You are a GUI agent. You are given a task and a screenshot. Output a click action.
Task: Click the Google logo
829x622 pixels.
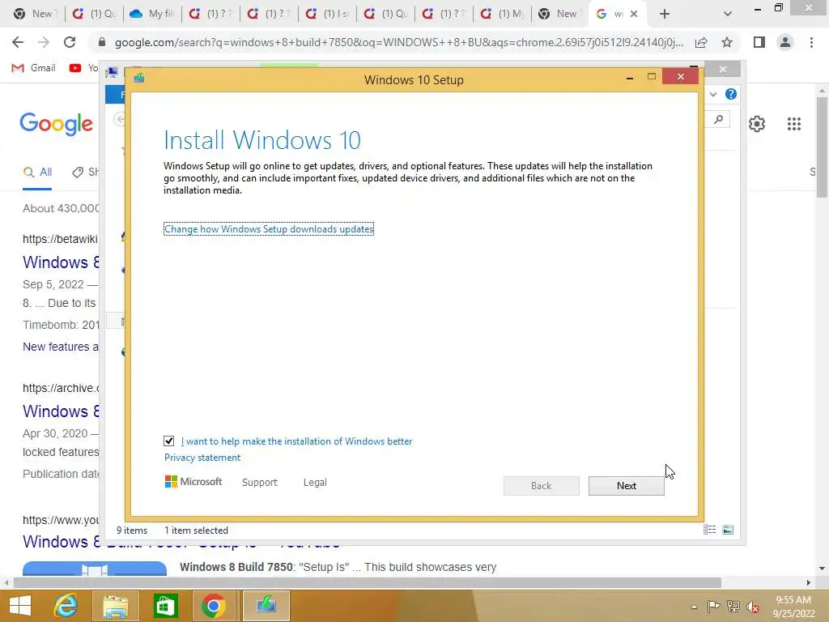pyautogui.click(x=57, y=124)
